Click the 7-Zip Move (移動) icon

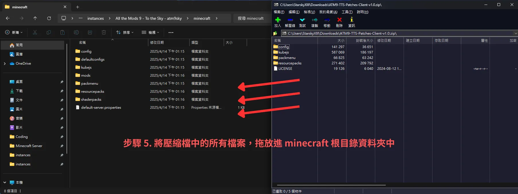click(327, 20)
